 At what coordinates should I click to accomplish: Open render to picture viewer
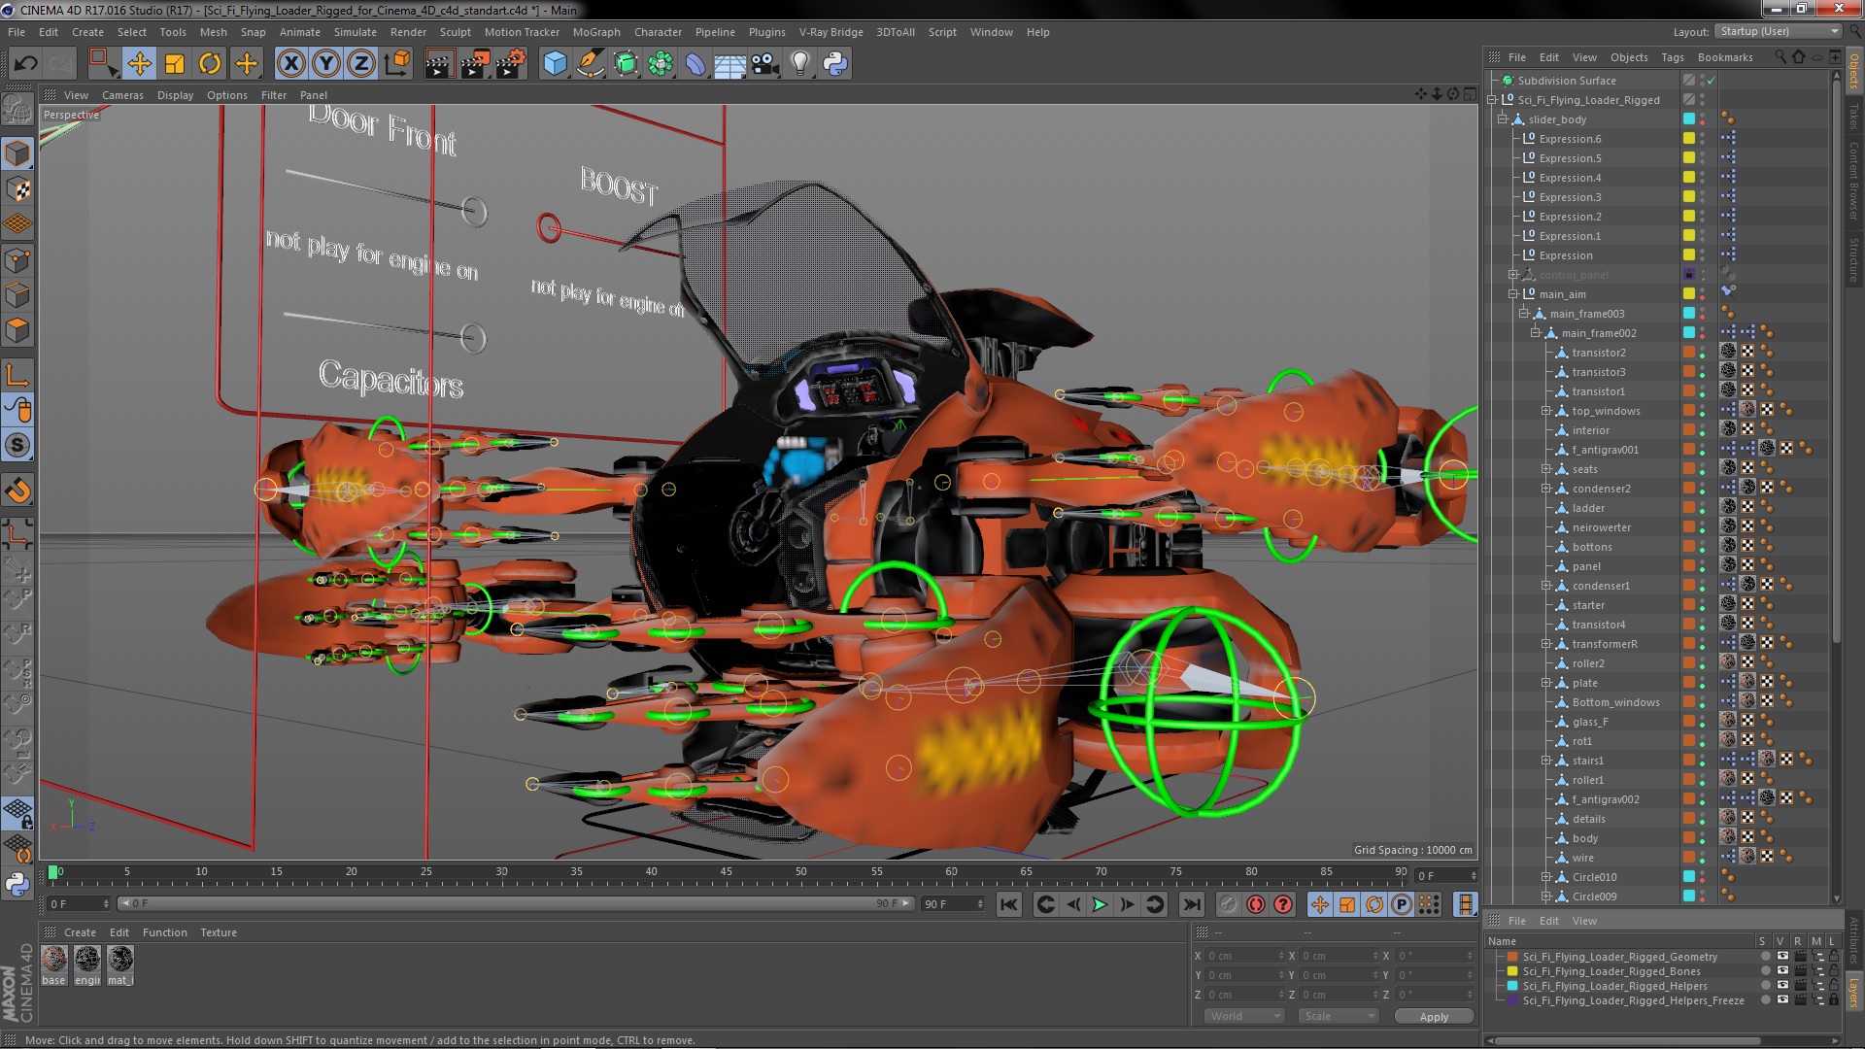(x=475, y=64)
